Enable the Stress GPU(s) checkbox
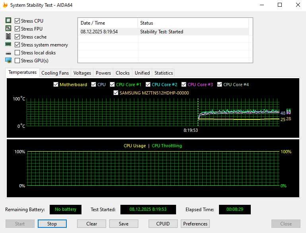The width and height of the screenshot is (306, 233). click(17, 61)
